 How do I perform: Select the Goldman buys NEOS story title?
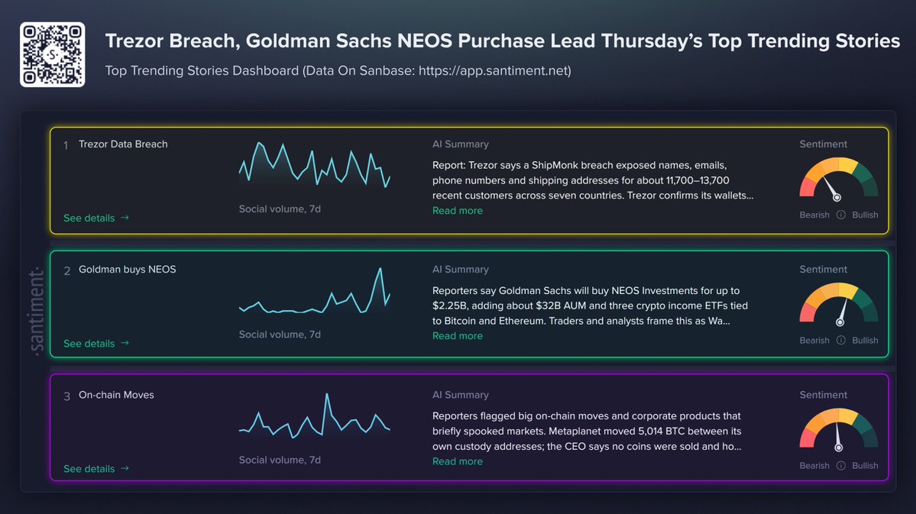pyautogui.click(x=128, y=270)
